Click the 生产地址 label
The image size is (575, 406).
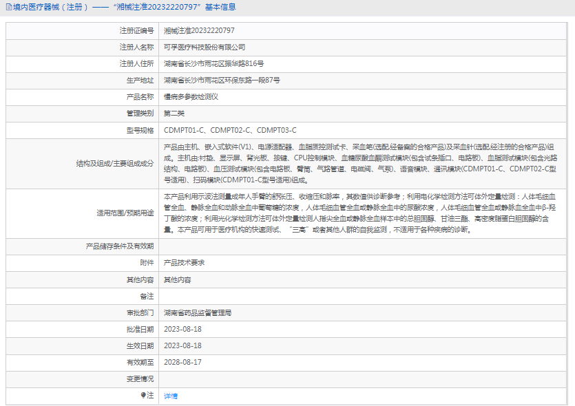pyautogui.click(x=140, y=81)
